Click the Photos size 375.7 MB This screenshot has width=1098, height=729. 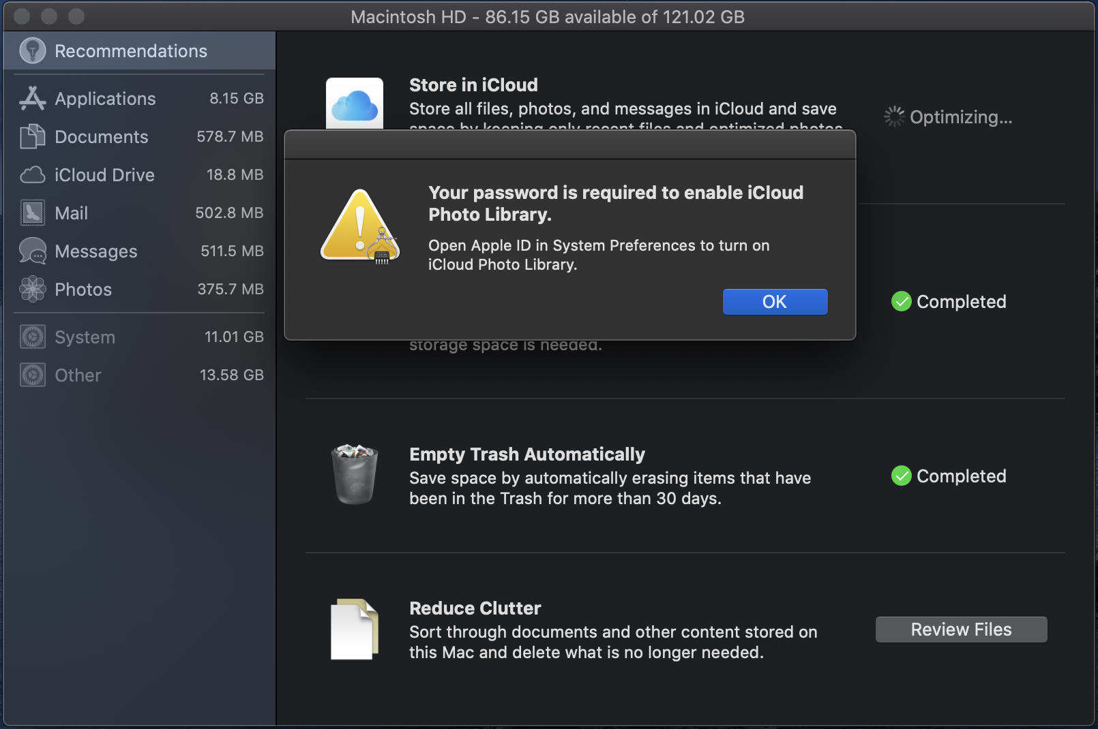pos(231,290)
